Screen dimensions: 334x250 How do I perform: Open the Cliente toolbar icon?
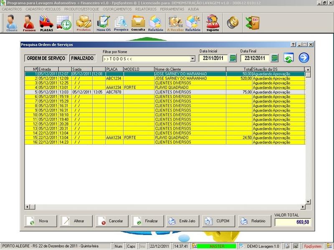(x=12, y=23)
